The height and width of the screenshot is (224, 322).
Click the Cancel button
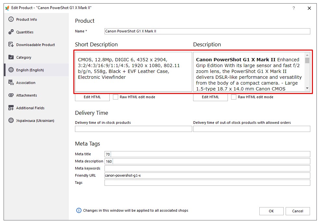pos(298,211)
